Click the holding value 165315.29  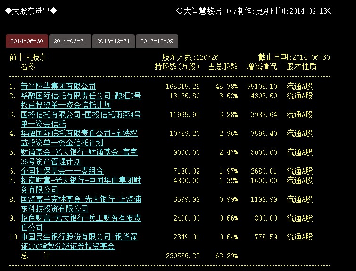pyautogui.click(x=183, y=86)
